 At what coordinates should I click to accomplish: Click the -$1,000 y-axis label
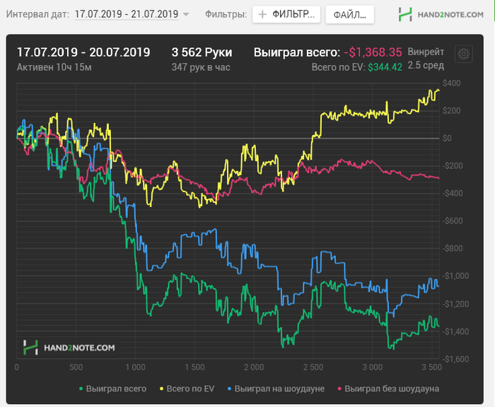(455, 276)
